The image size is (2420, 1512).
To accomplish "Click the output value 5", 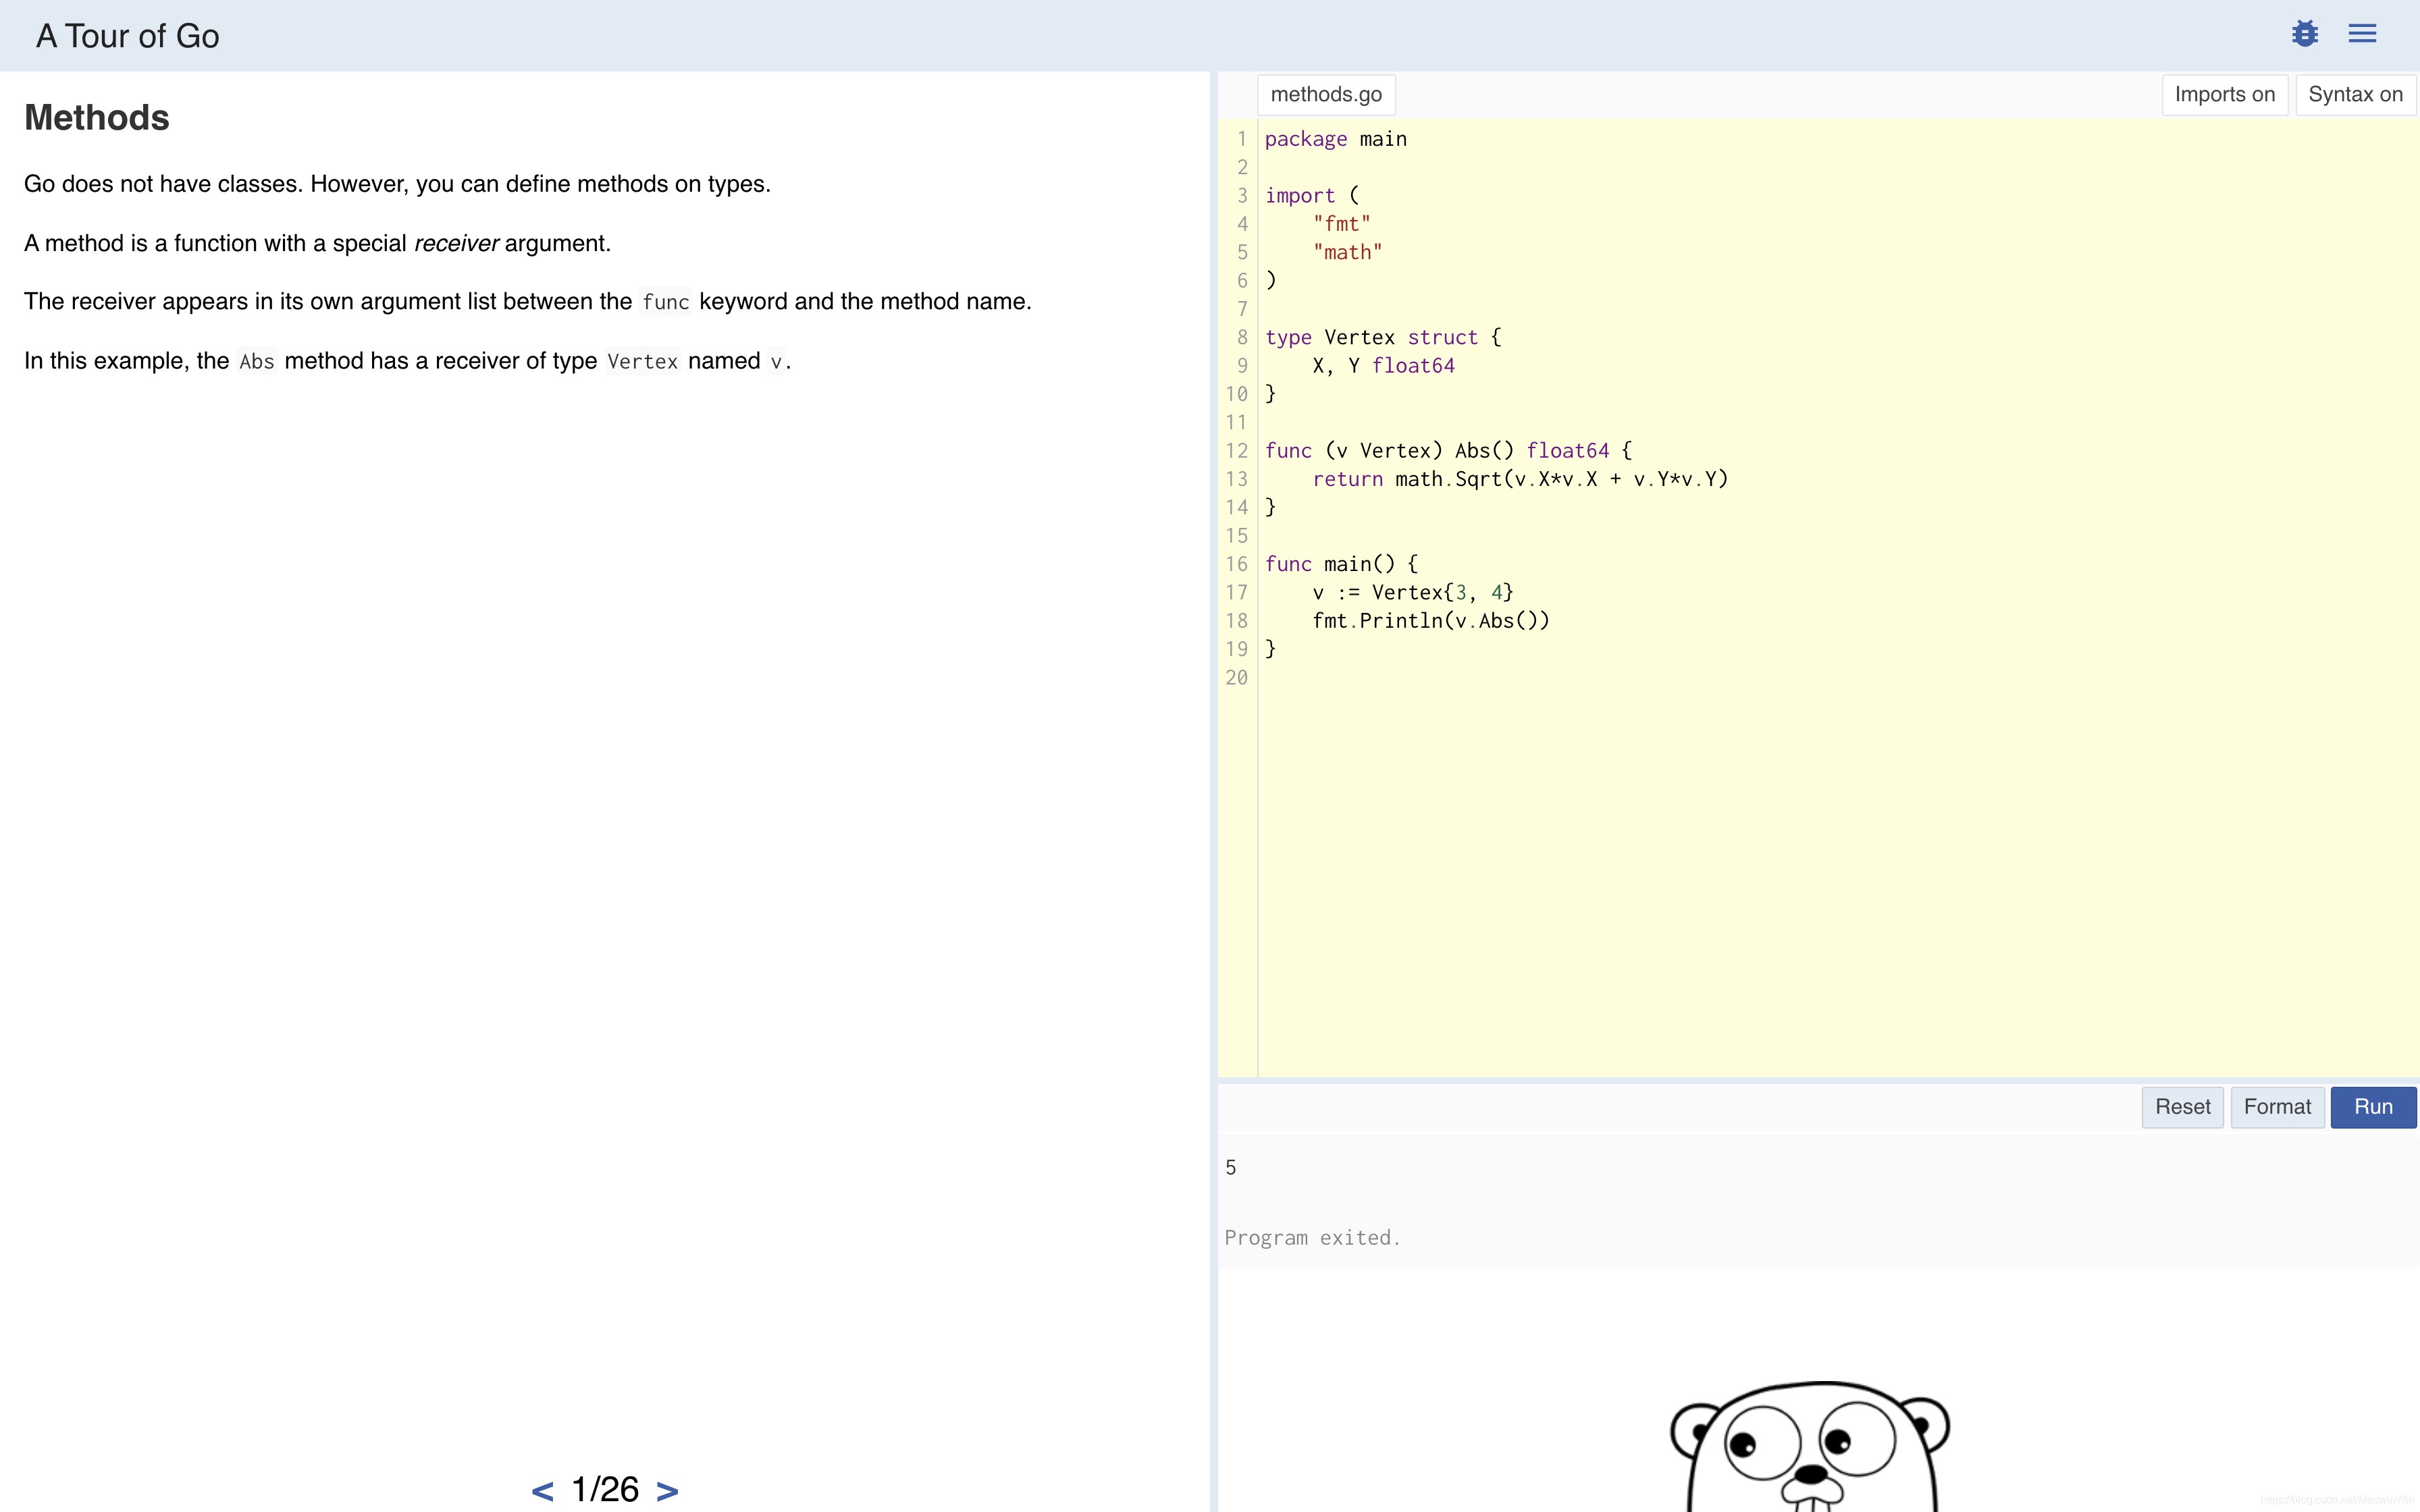I will point(1231,1168).
